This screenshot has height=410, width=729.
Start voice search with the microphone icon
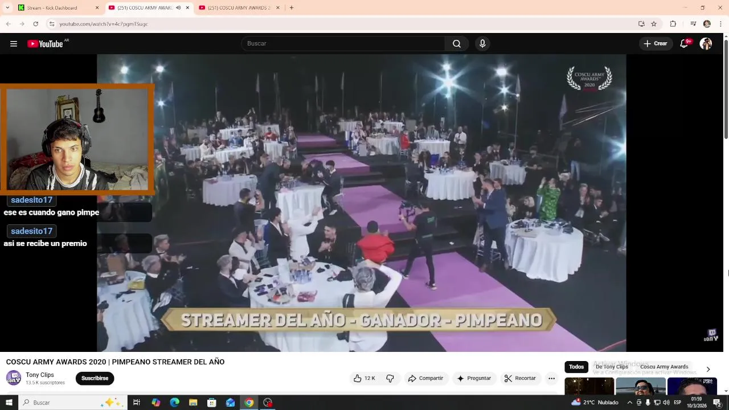tap(482, 44)
